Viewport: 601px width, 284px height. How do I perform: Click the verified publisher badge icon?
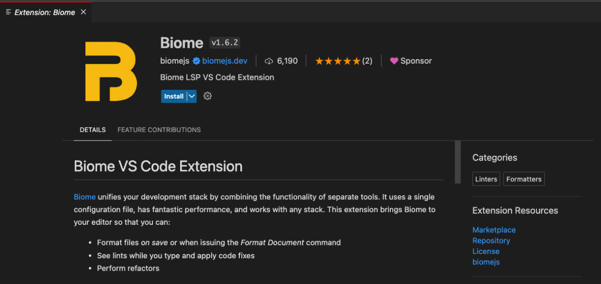click(196, 61)
